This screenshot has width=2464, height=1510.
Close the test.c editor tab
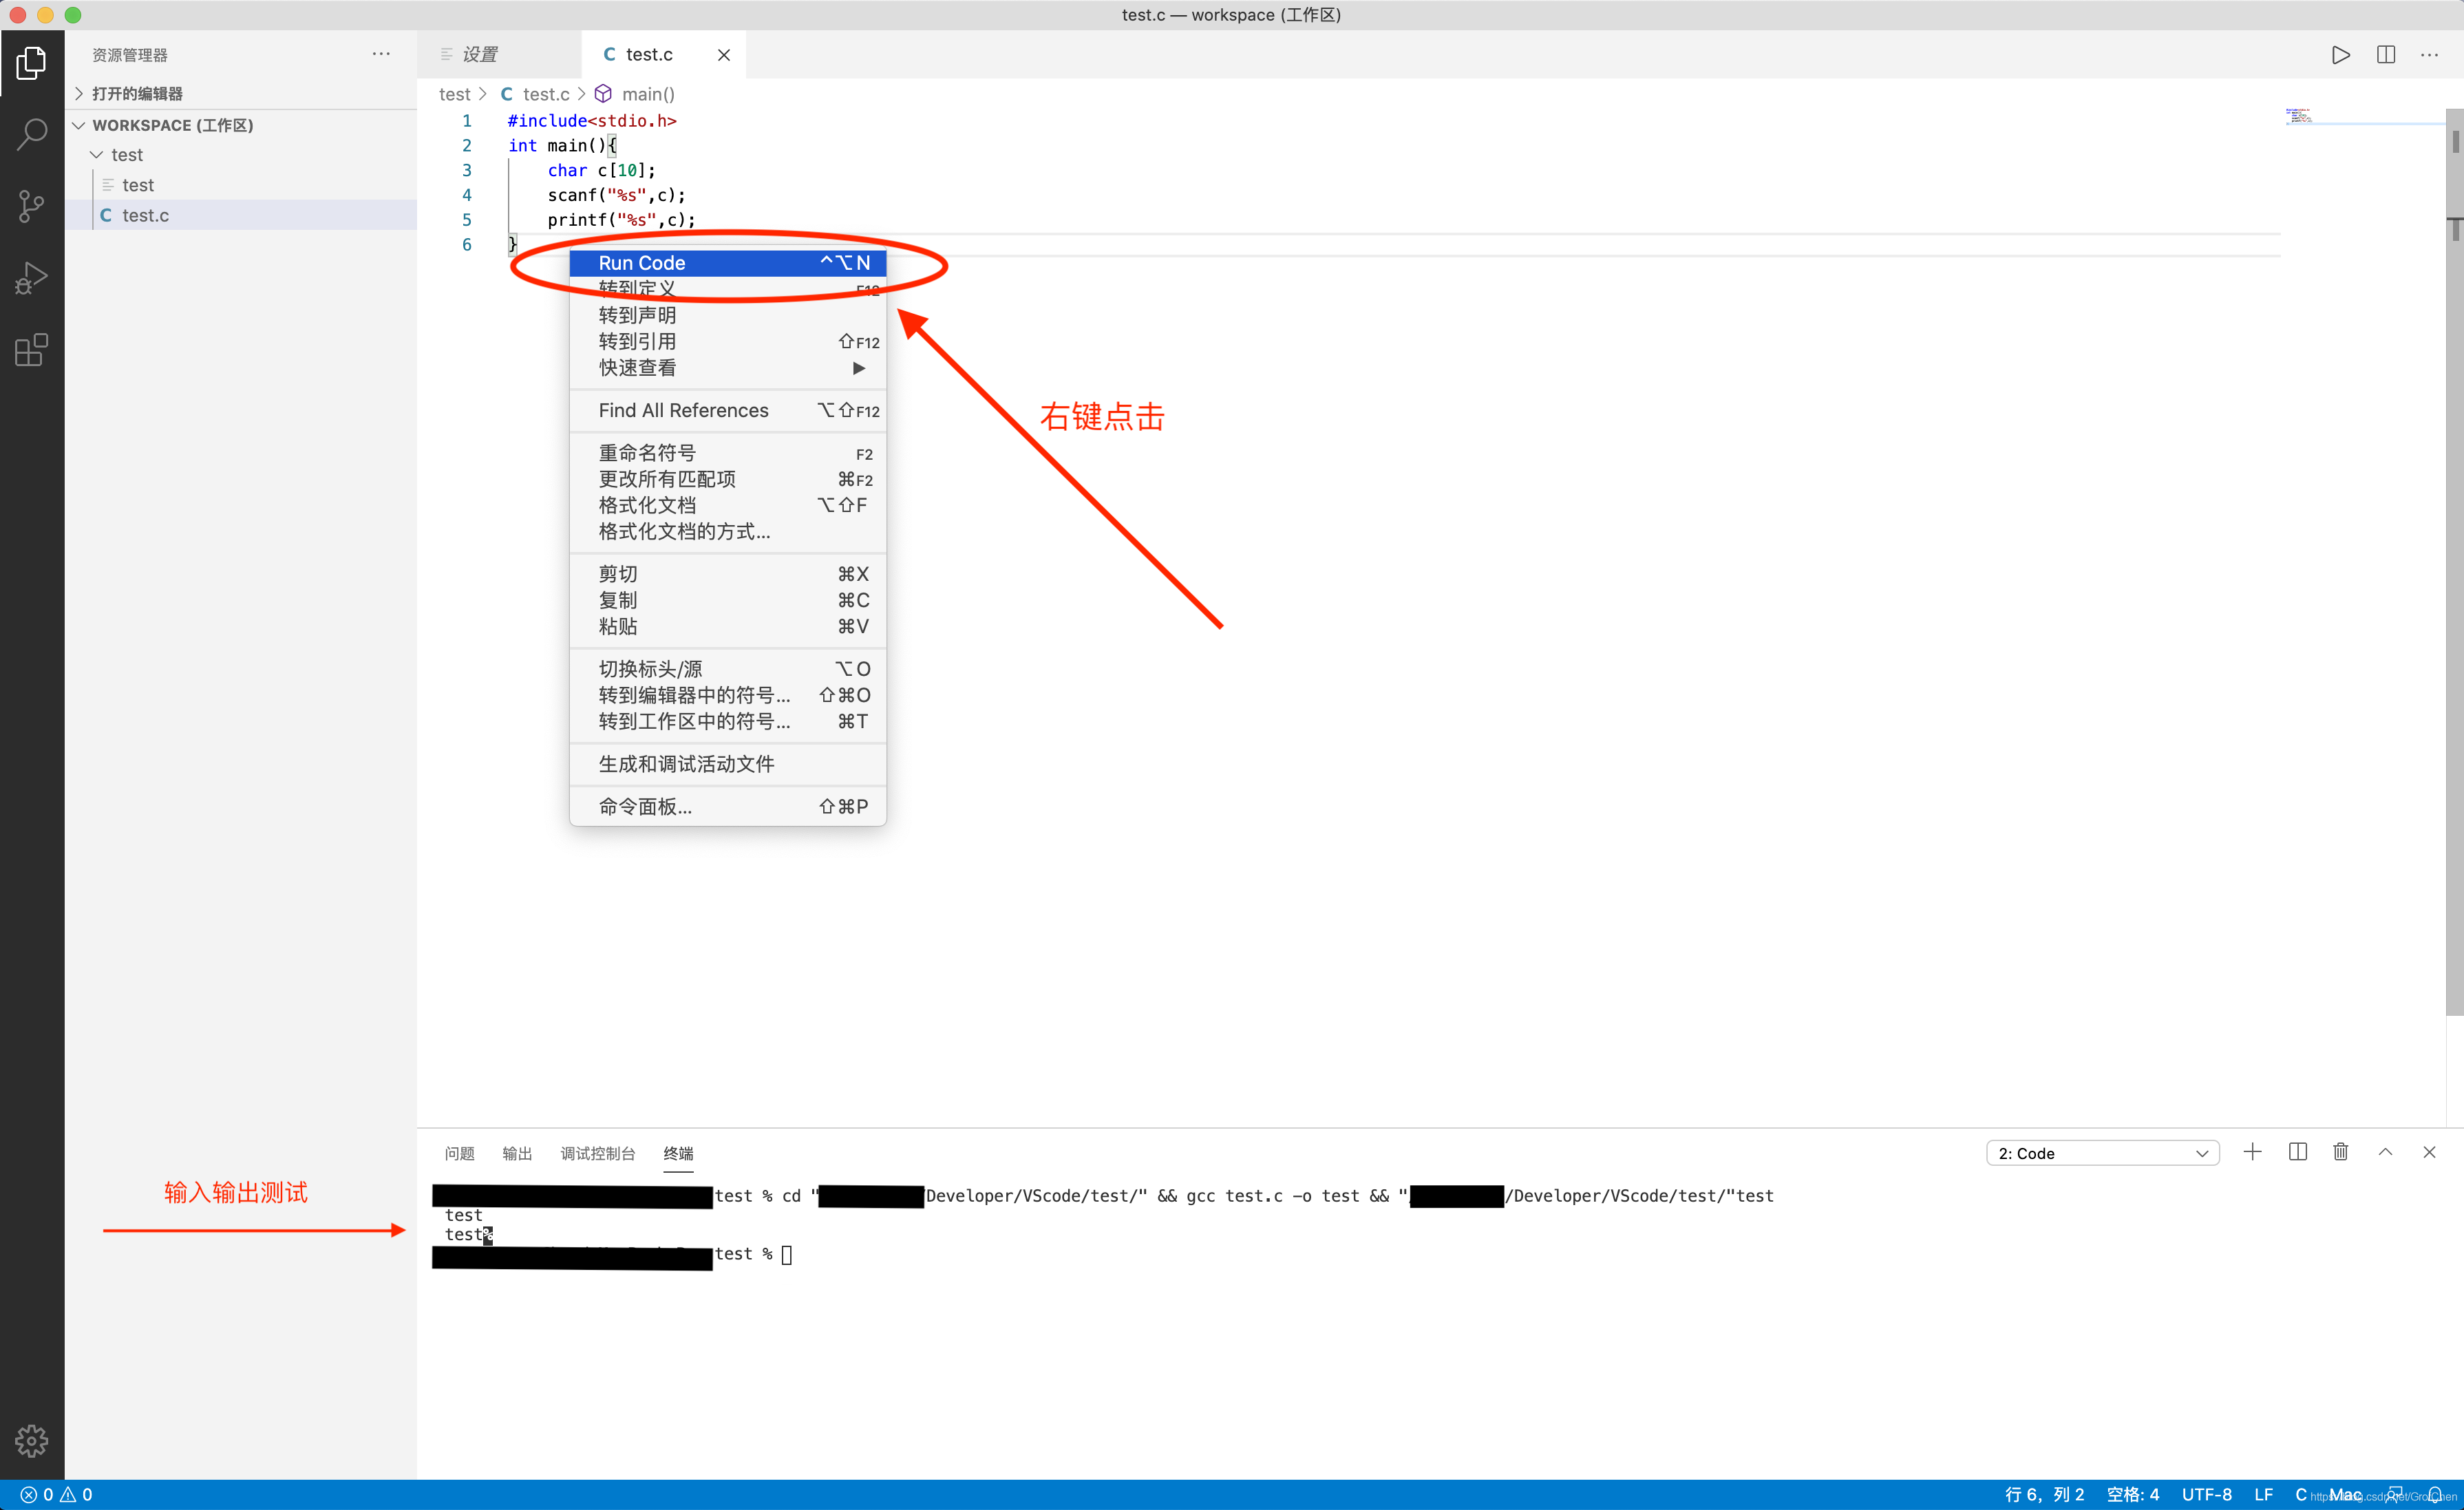[x=724, y=55]
